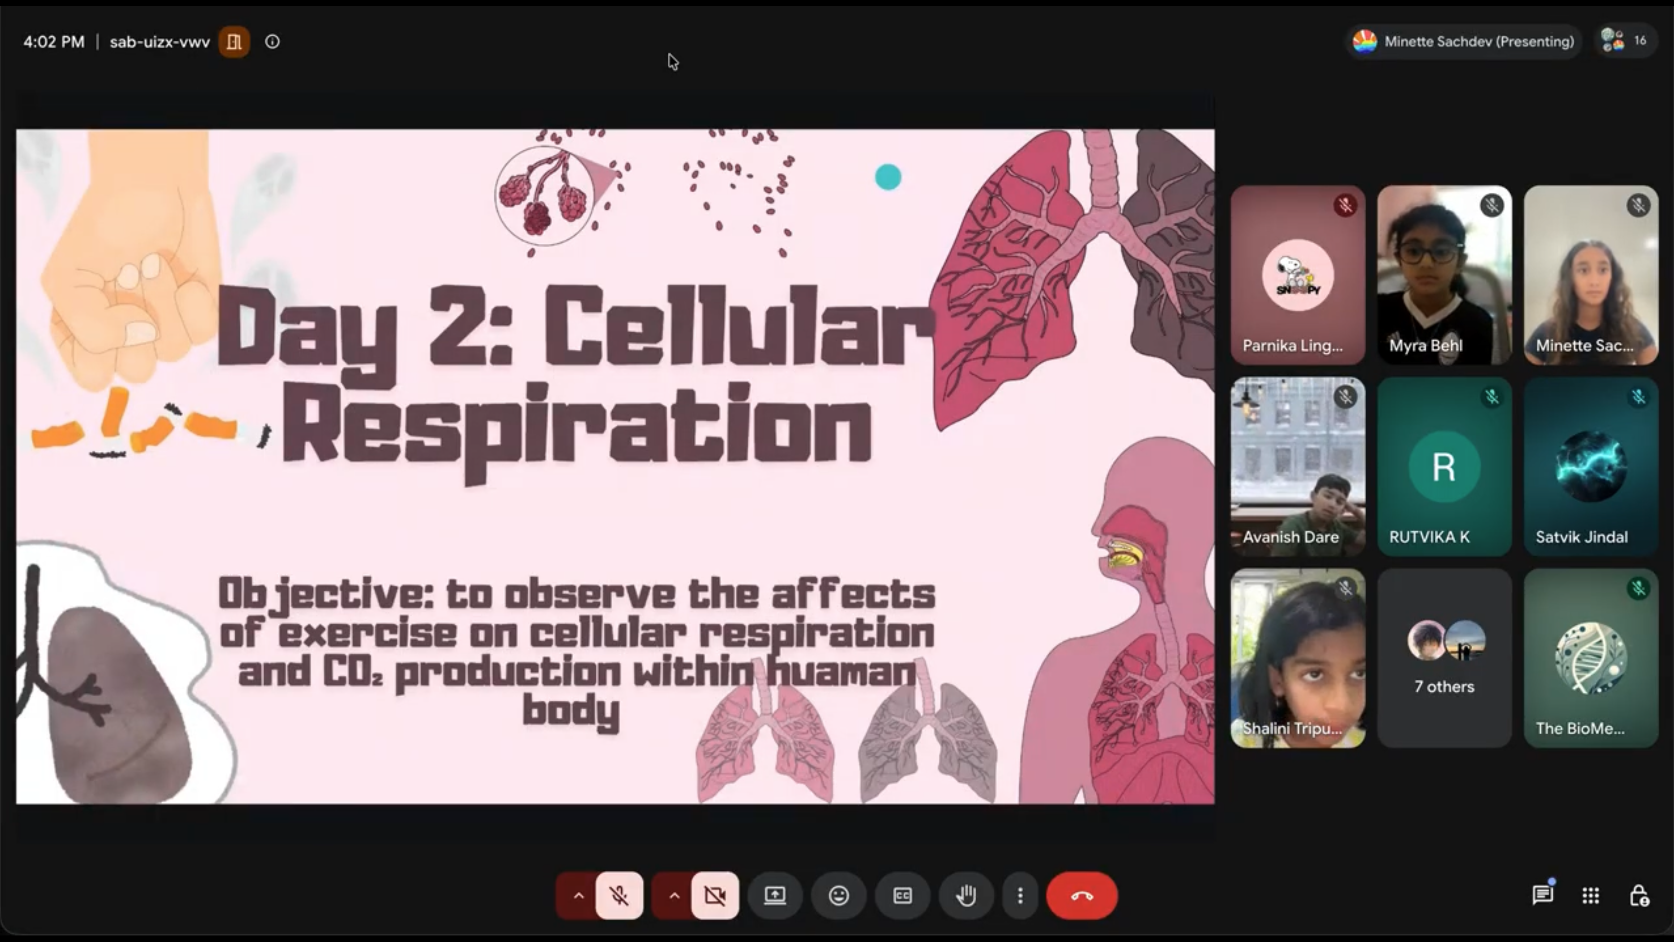Click the meeting code sab-uizx-vwv

[160, 42]
